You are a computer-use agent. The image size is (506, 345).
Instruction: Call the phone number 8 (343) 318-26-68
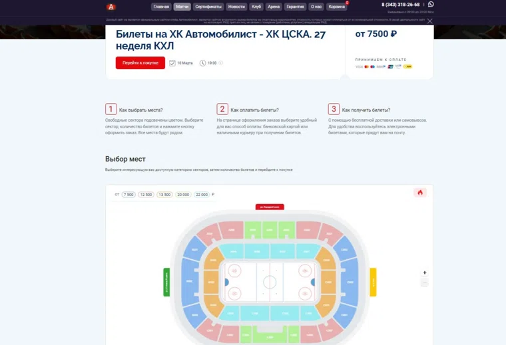pyautogui.click(x=400, y=5)
